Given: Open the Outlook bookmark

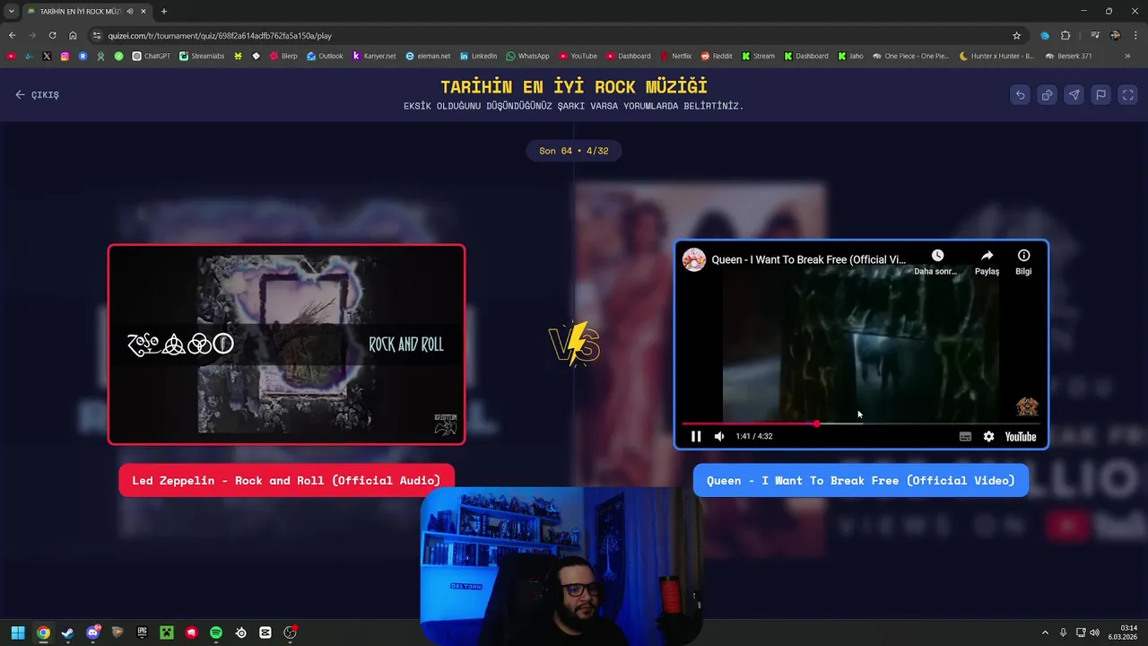Looking at the screenshot, I should coord(325,56).
